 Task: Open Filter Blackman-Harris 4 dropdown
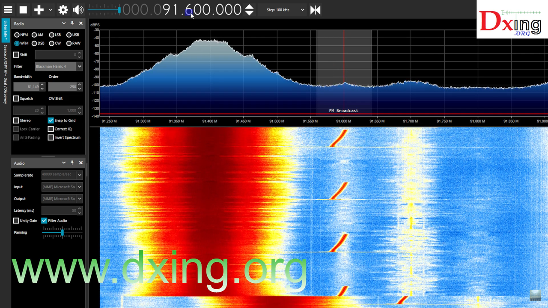(59, 66)
